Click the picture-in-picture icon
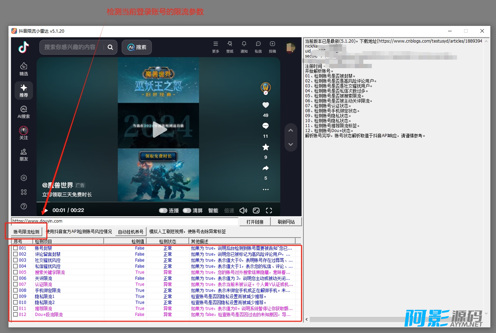 (256, 211)
